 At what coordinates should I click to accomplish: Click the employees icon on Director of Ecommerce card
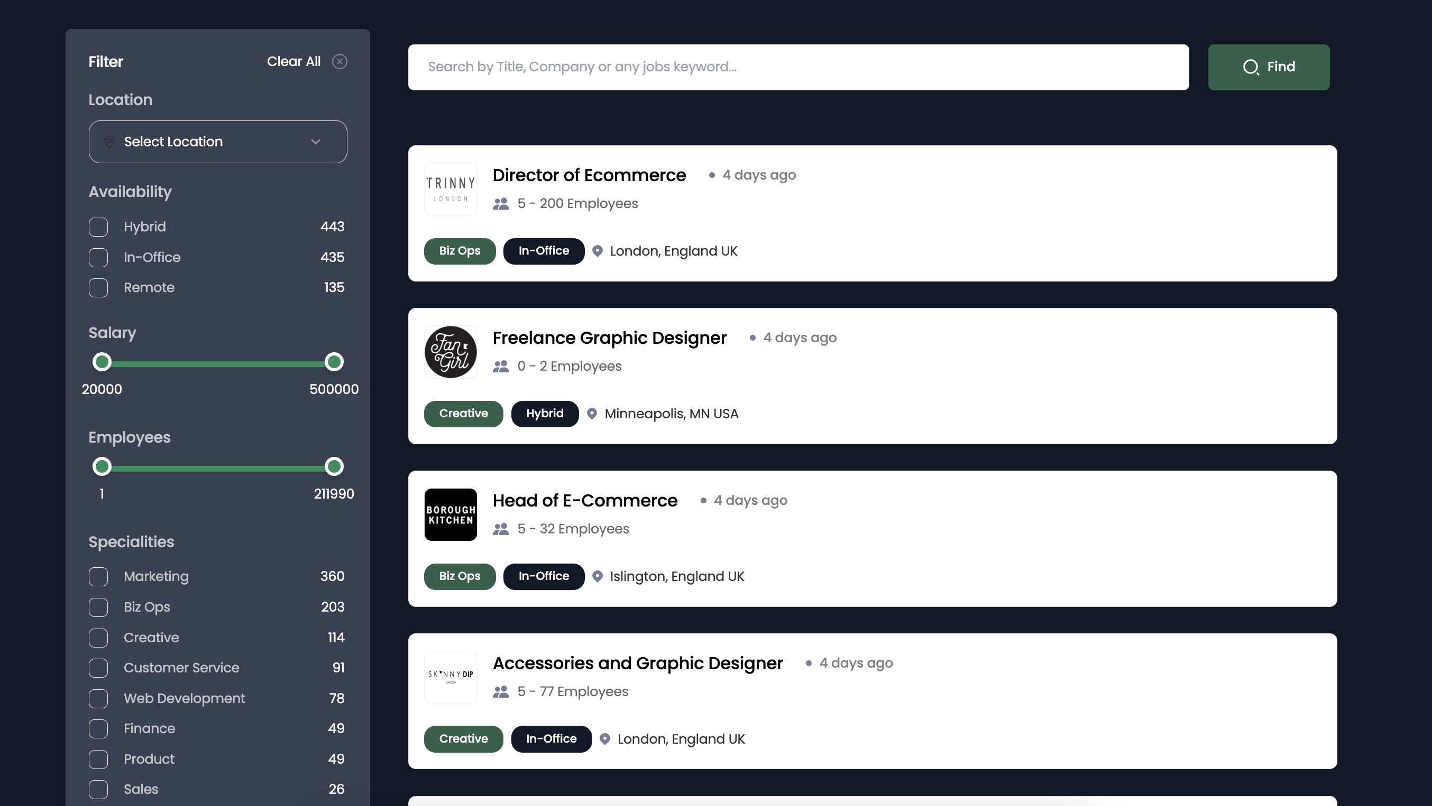[x=501, y=204]
